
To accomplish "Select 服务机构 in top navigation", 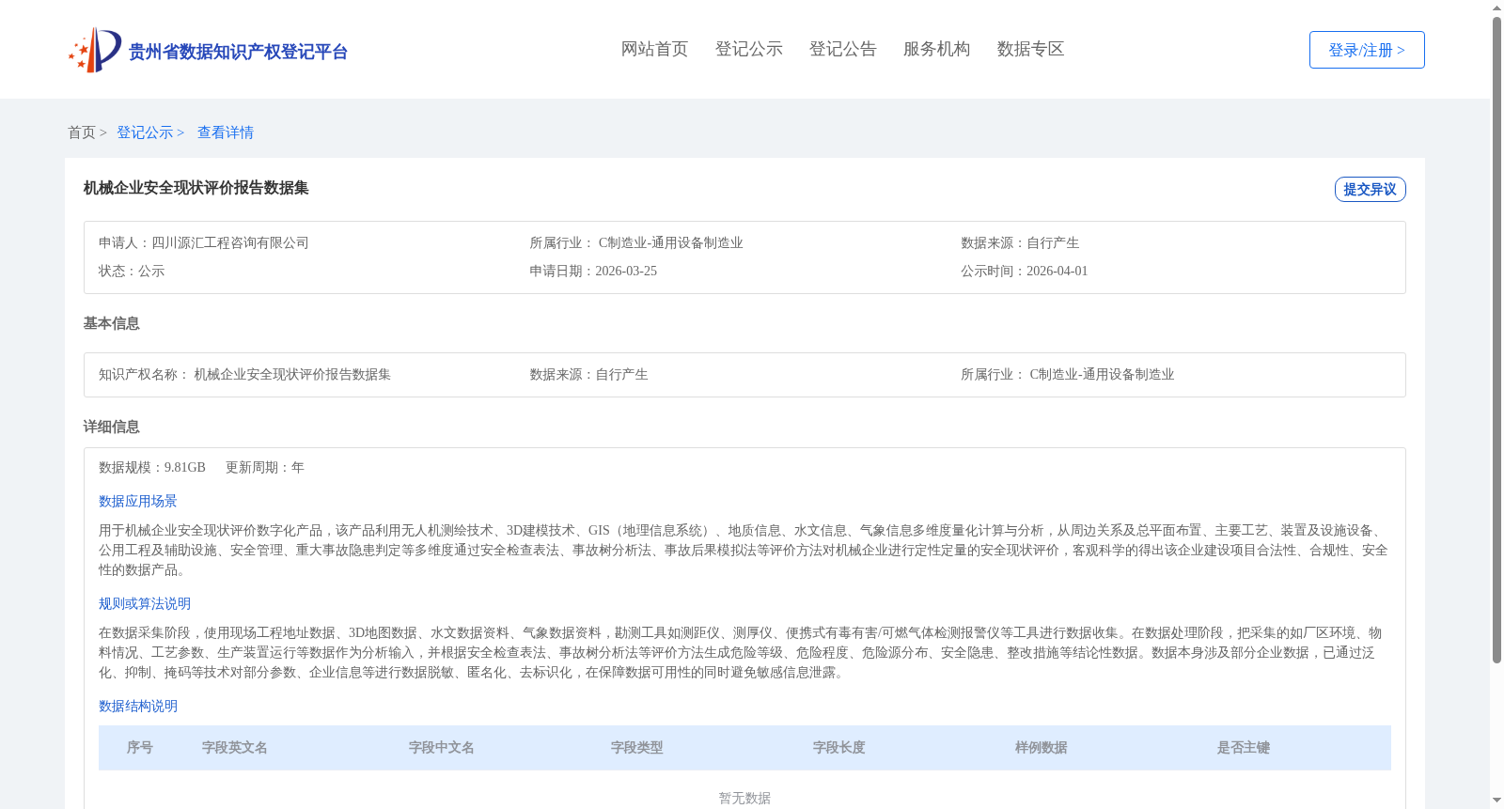I will tap(936, 49).
